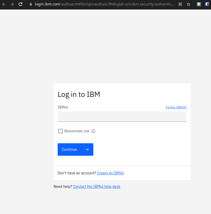Click the Don't have an account? text
The image size is (211, 214).
tap(76, 173)
